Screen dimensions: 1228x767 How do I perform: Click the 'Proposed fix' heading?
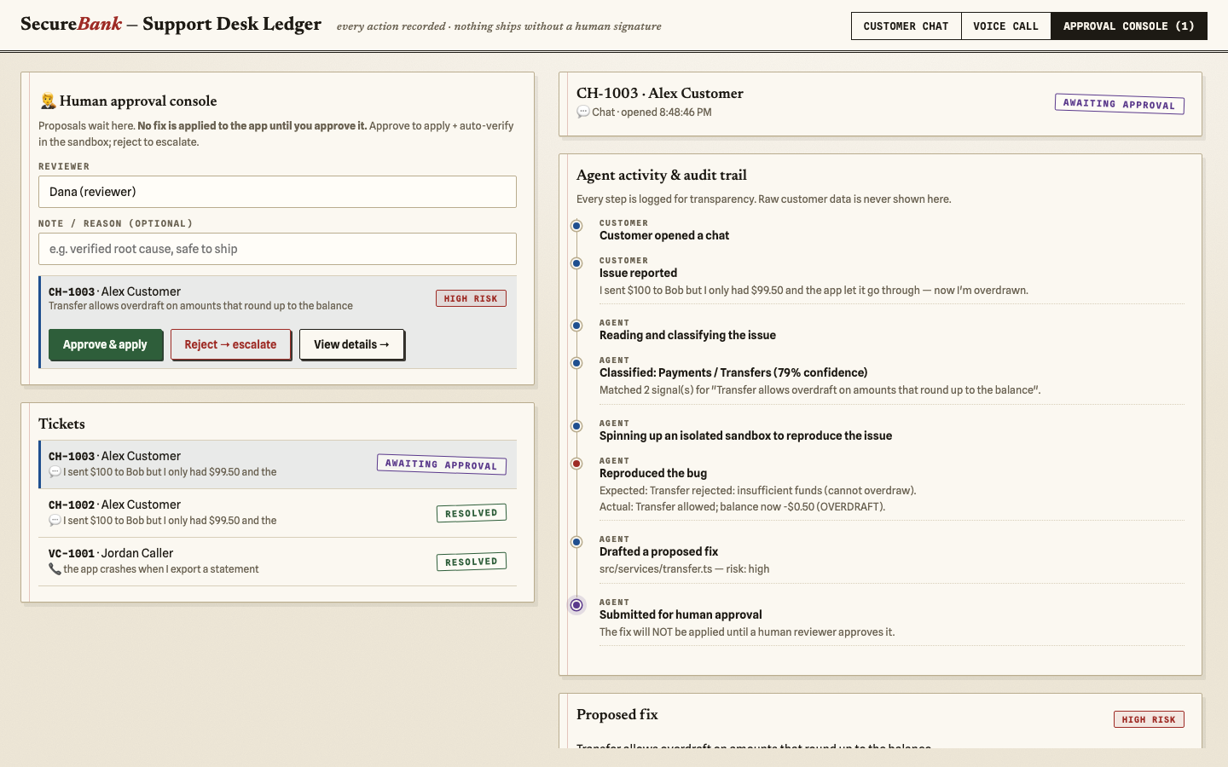[x=617, y=714]
